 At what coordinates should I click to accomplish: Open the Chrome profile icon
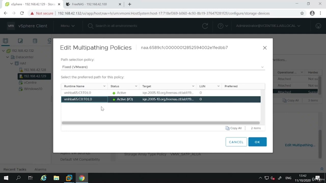pos(312,13)
